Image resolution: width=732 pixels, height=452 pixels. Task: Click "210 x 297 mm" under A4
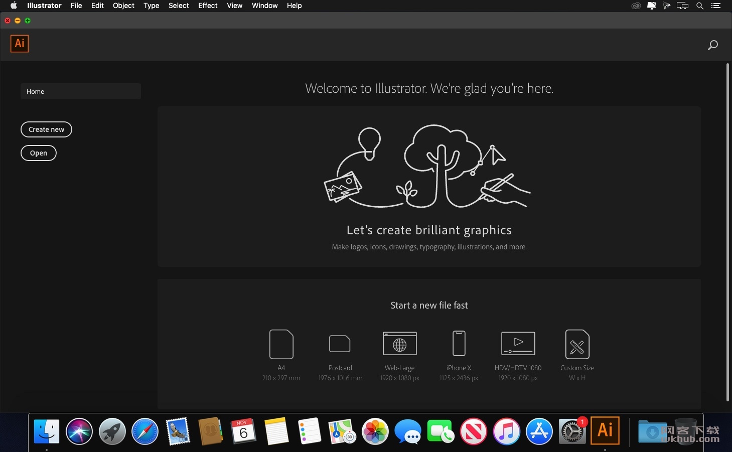point(281,378)
